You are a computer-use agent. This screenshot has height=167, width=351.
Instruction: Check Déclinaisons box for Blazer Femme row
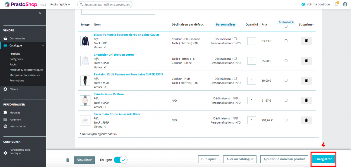pyautogui.click(x=235, y=39)
